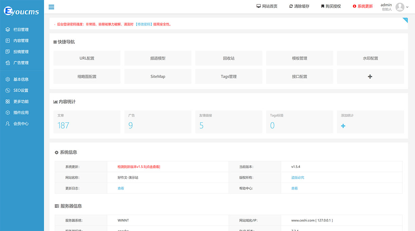Click the 内容管理 icon in sidebar

coord(8,41)
